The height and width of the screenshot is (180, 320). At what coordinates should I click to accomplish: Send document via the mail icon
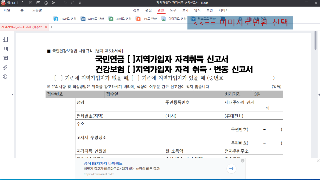(38, 3)
